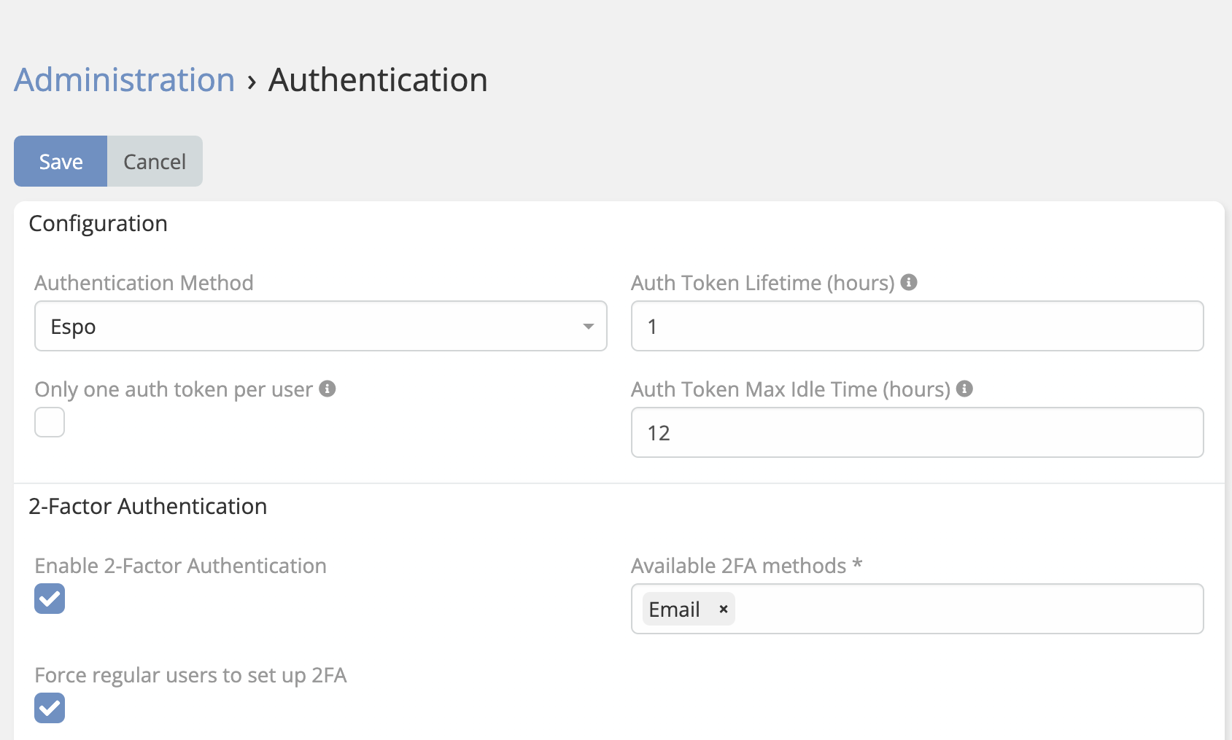Show info for Only one auth token
1232x740 pixels.
tap(328, 389)
